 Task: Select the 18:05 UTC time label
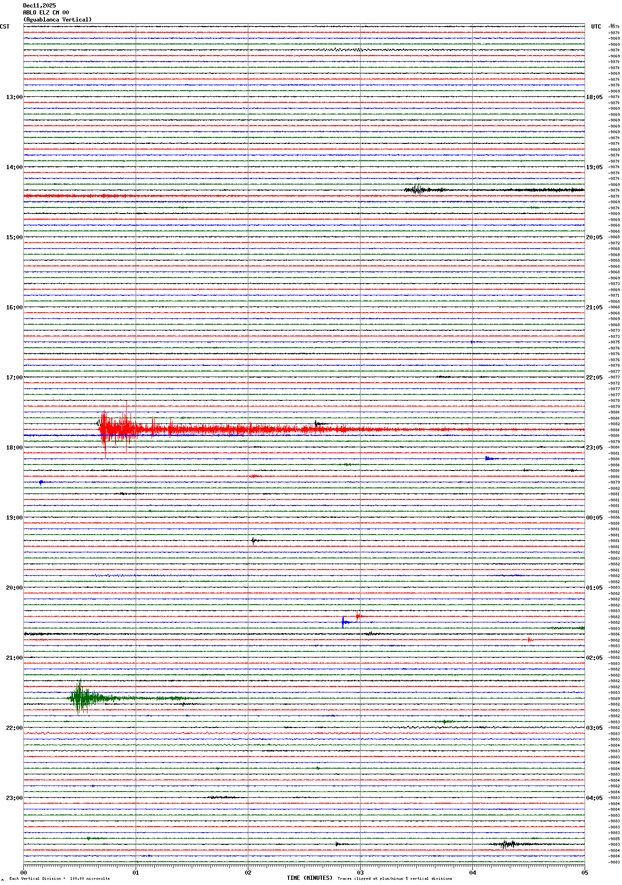tap(594, 97)
